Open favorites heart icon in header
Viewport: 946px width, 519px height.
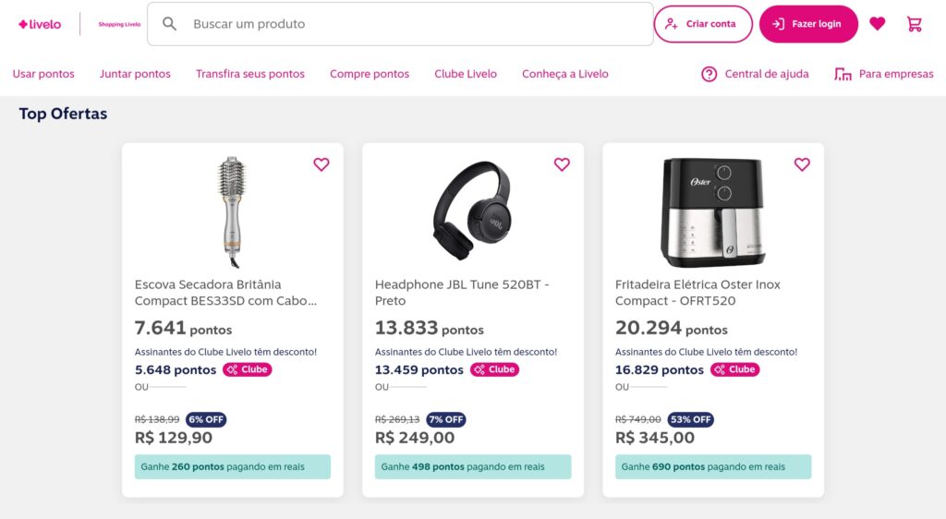pyautogui.click(x=877, y=24)
